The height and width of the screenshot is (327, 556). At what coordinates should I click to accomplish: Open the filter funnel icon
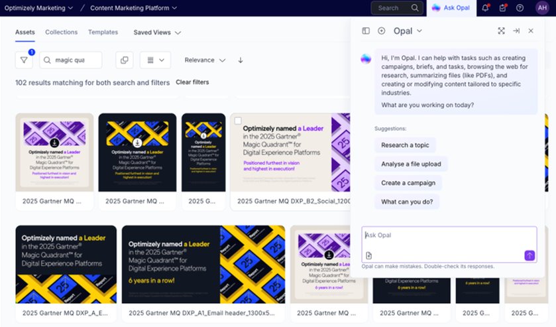click(24, 60)
